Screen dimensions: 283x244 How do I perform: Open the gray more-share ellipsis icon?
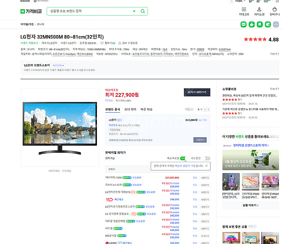(x=276, y=24)
